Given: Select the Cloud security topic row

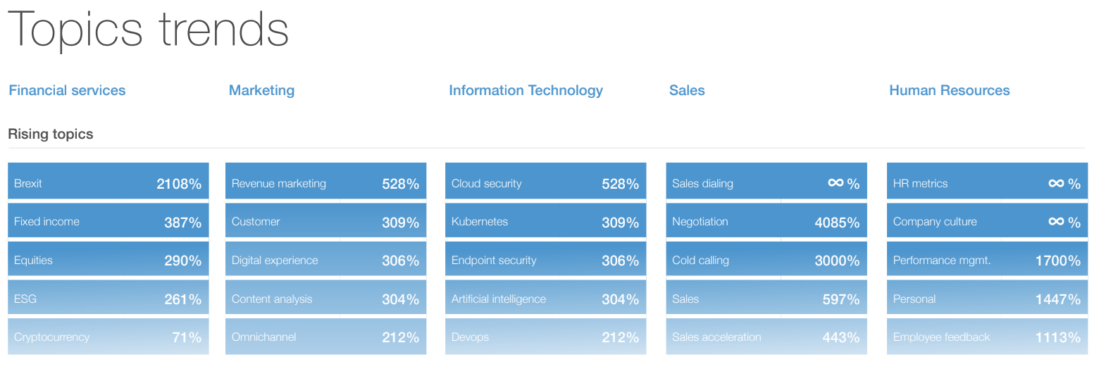Looking at the screenshot, I should click(x=545, y=184).
